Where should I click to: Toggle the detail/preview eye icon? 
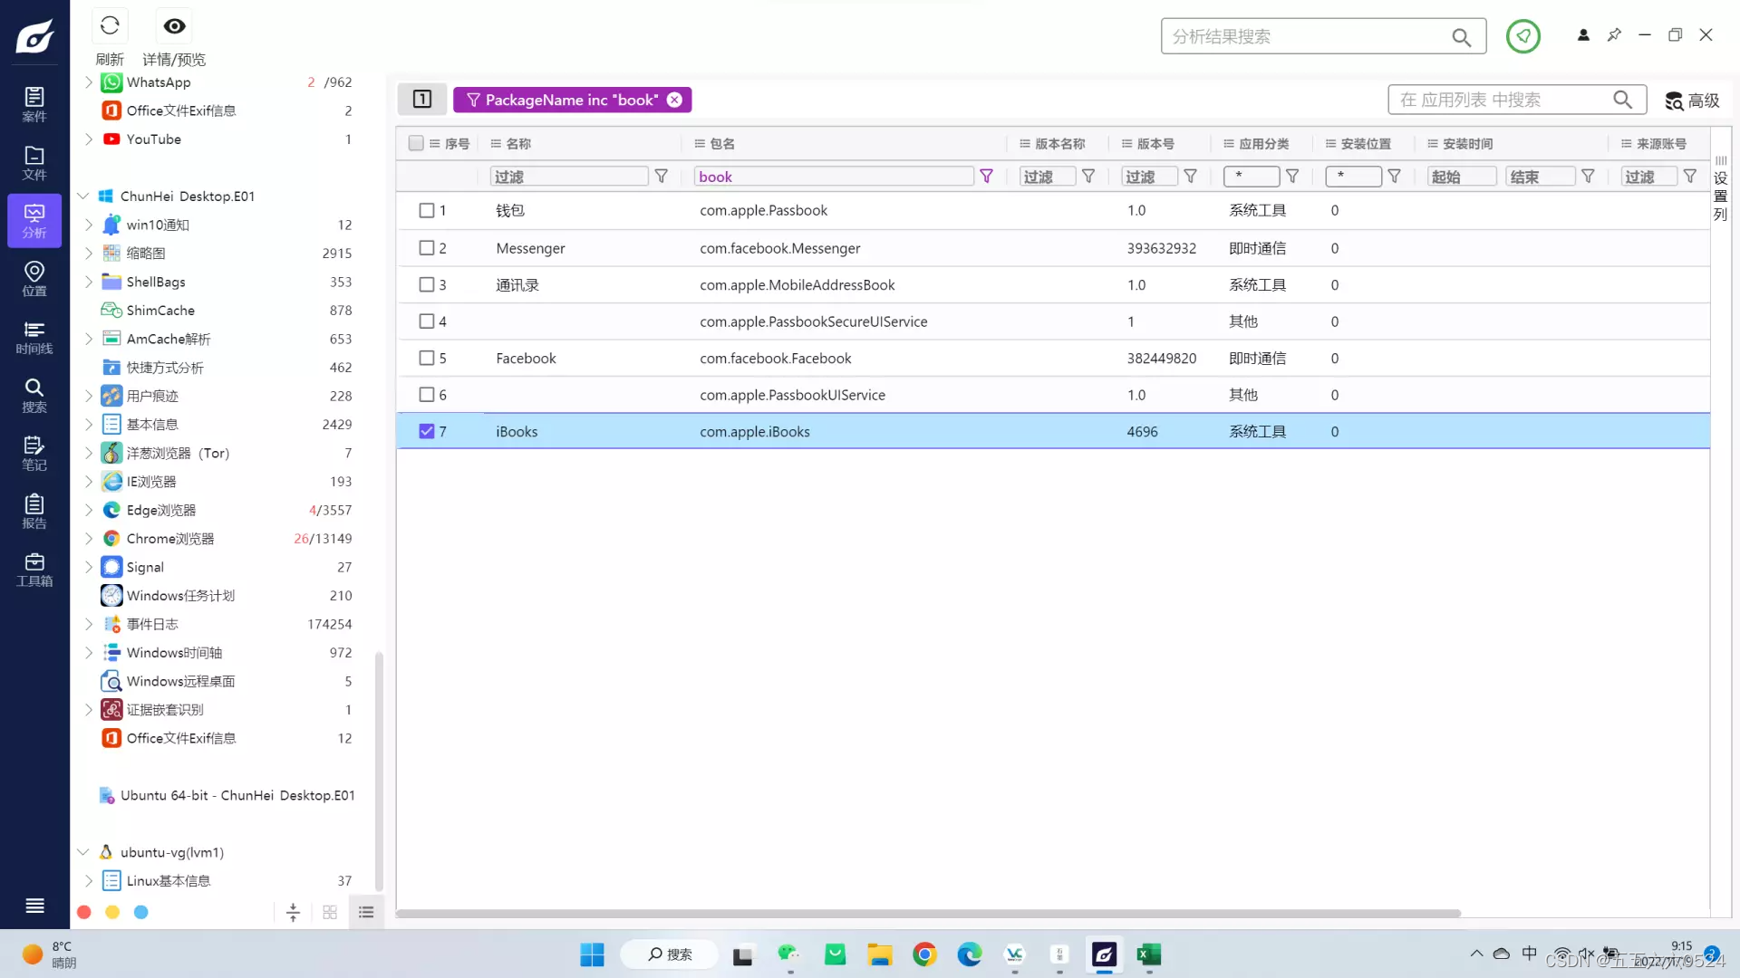click(174, 26)
